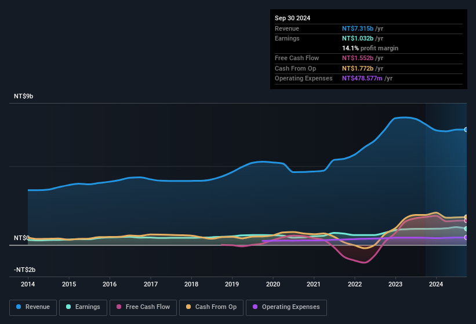The image size is (476, 324).
Task: Toggle the Cash From Op legend button
Action: coord(211,308)
